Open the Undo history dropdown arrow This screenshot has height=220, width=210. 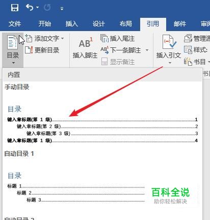37,8
